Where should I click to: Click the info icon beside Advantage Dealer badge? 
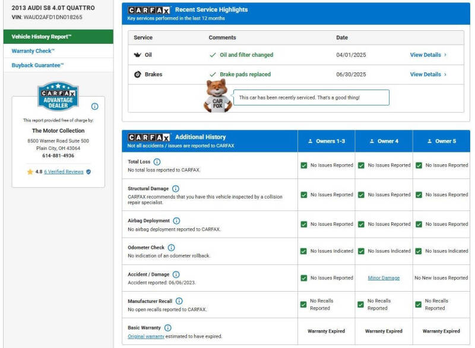94,107
